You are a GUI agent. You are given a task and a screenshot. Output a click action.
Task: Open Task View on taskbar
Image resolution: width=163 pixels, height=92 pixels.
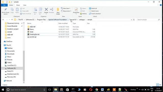(50, 90)
